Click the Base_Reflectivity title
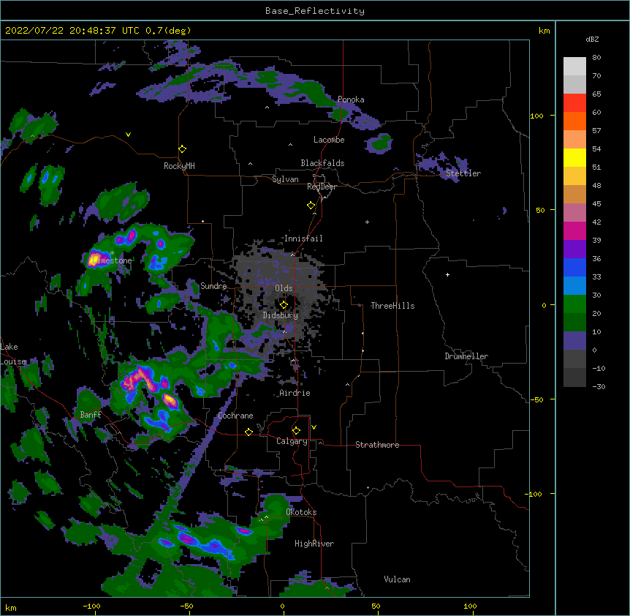The width and height of the screenshot is (630, 616). tap(315, 11)
